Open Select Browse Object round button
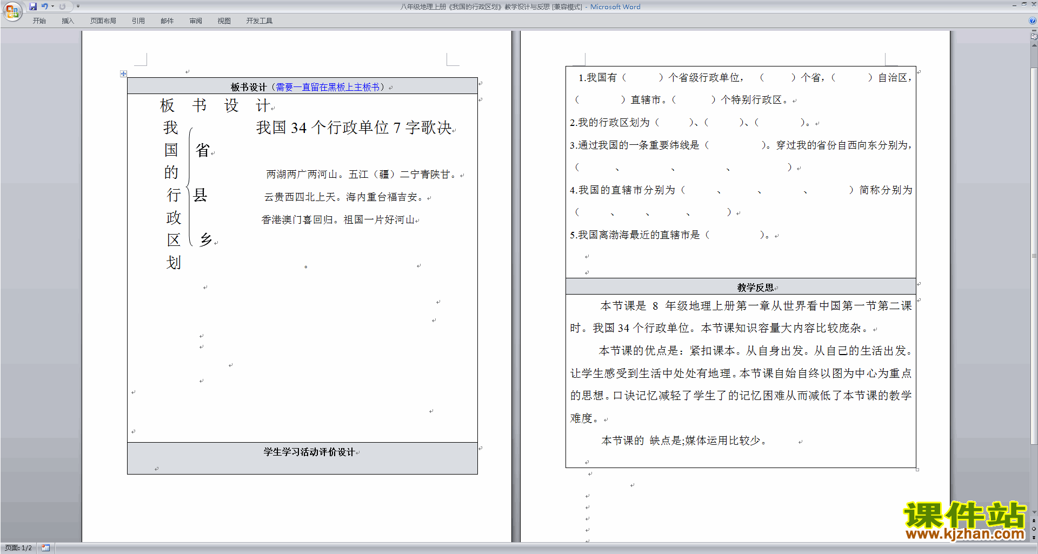 pyautogui.click(x=1034, y=529)
